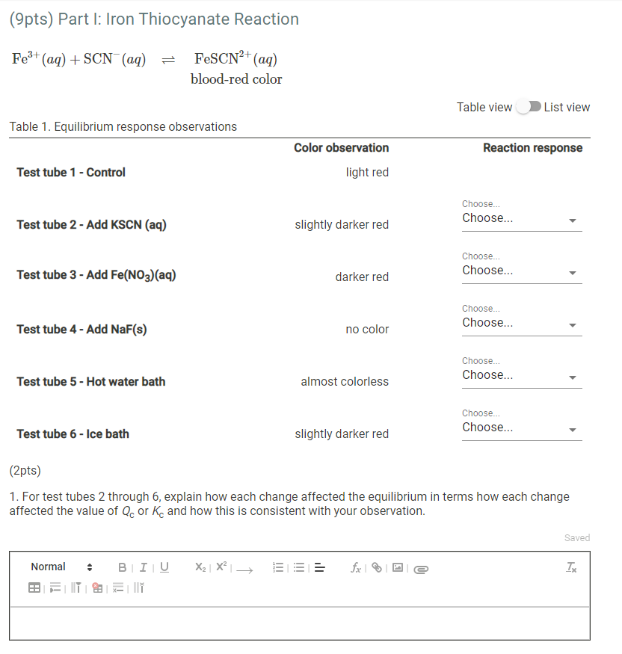
Task: Click the 'light red' observation cell
Action: (x=367, y=172)
